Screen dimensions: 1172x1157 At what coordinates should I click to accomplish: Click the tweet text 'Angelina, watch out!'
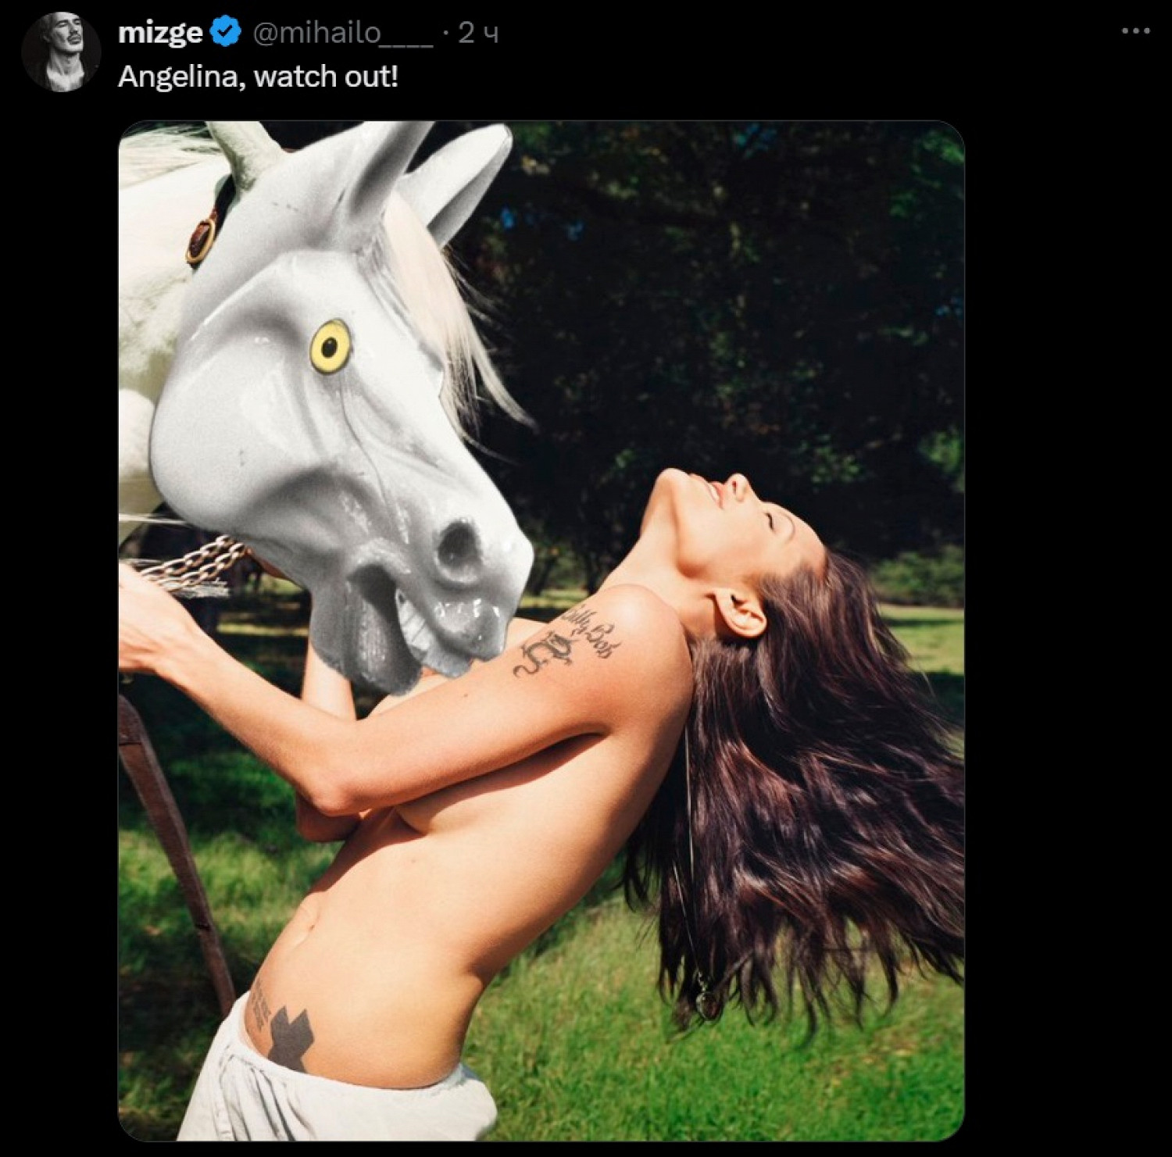coord(258,77)
